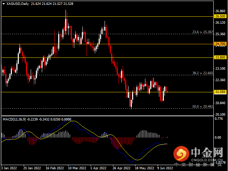Select the 21.550 price level label
The width and height of the screenshot is (228, 171).
pos(220,92)
